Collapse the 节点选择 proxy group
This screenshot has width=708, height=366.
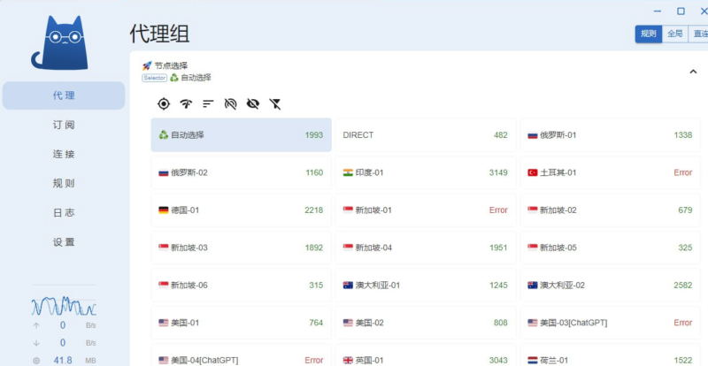(692, 72)
